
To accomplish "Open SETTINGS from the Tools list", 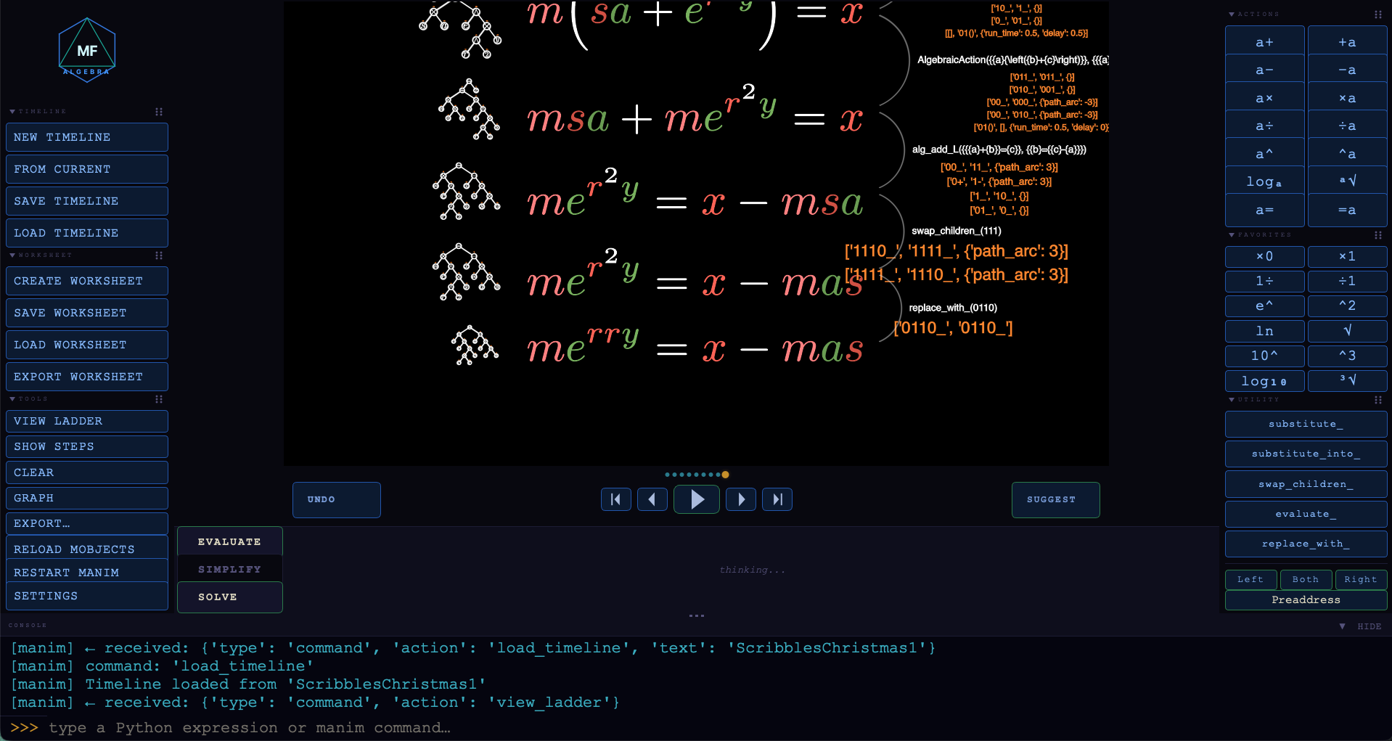I will coord(87,596).
